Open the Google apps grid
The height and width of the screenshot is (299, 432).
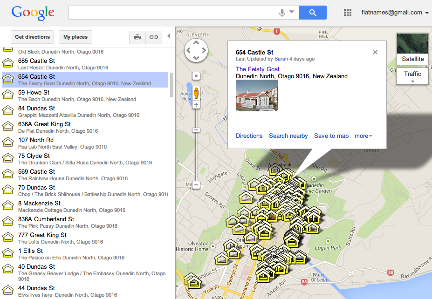click(347, 13)
